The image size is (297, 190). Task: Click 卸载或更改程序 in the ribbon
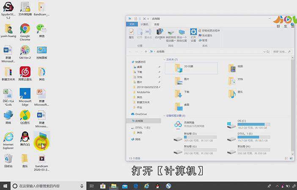point(209,30)
